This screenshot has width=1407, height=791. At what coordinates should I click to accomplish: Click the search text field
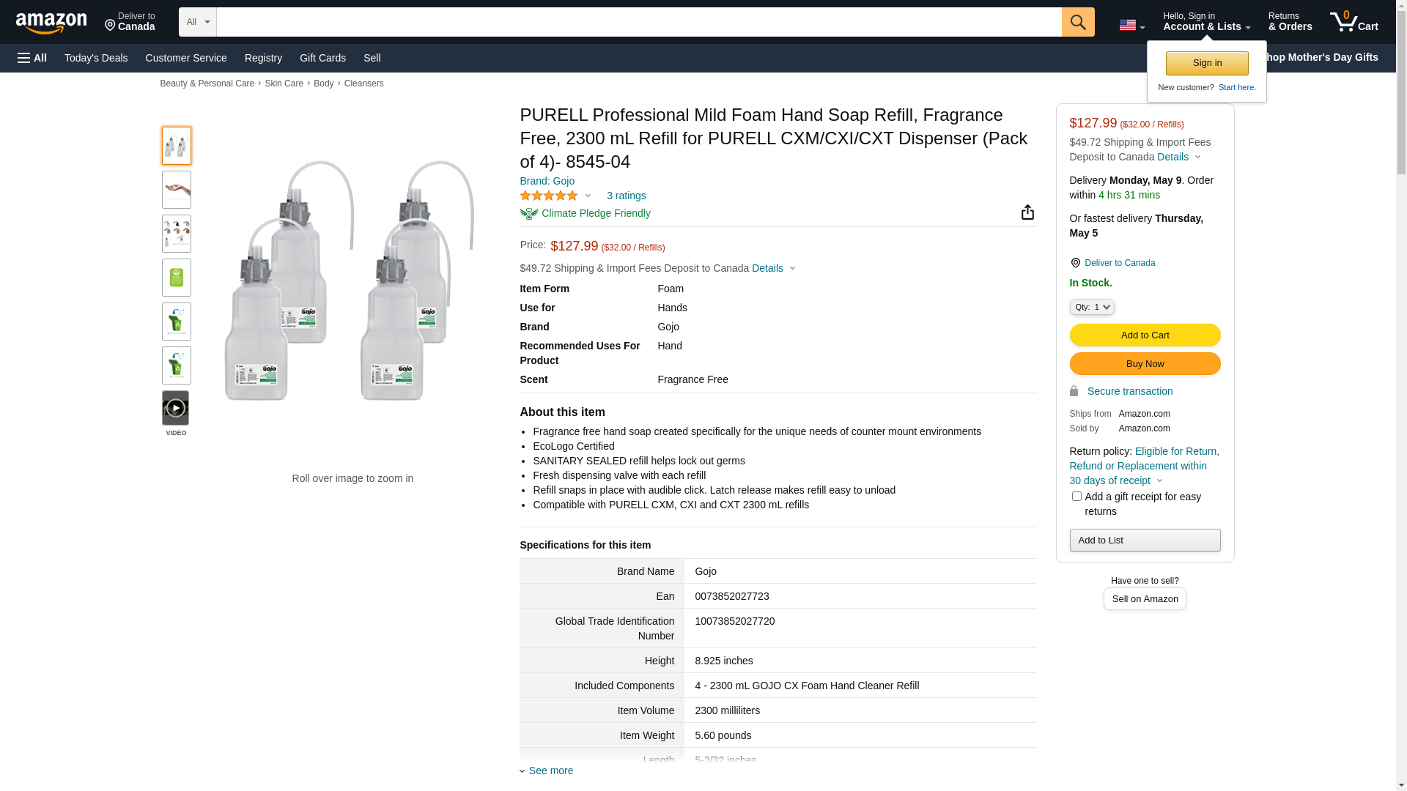pos(638,22)
